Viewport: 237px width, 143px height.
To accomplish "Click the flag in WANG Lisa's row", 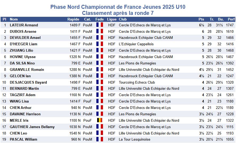I will 100,101.
